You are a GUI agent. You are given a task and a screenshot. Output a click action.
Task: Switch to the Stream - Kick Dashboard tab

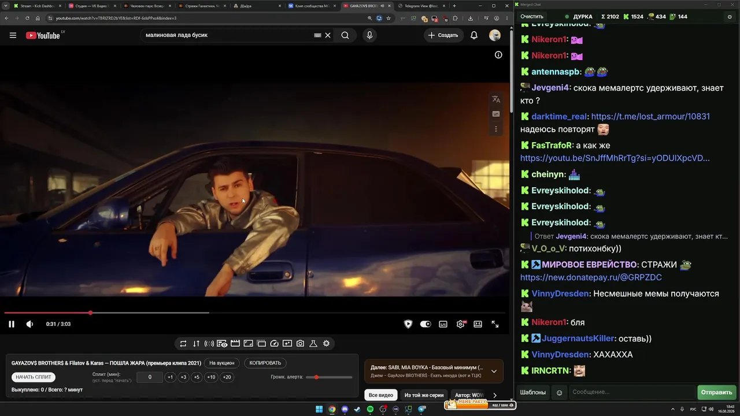coord(37,6)
